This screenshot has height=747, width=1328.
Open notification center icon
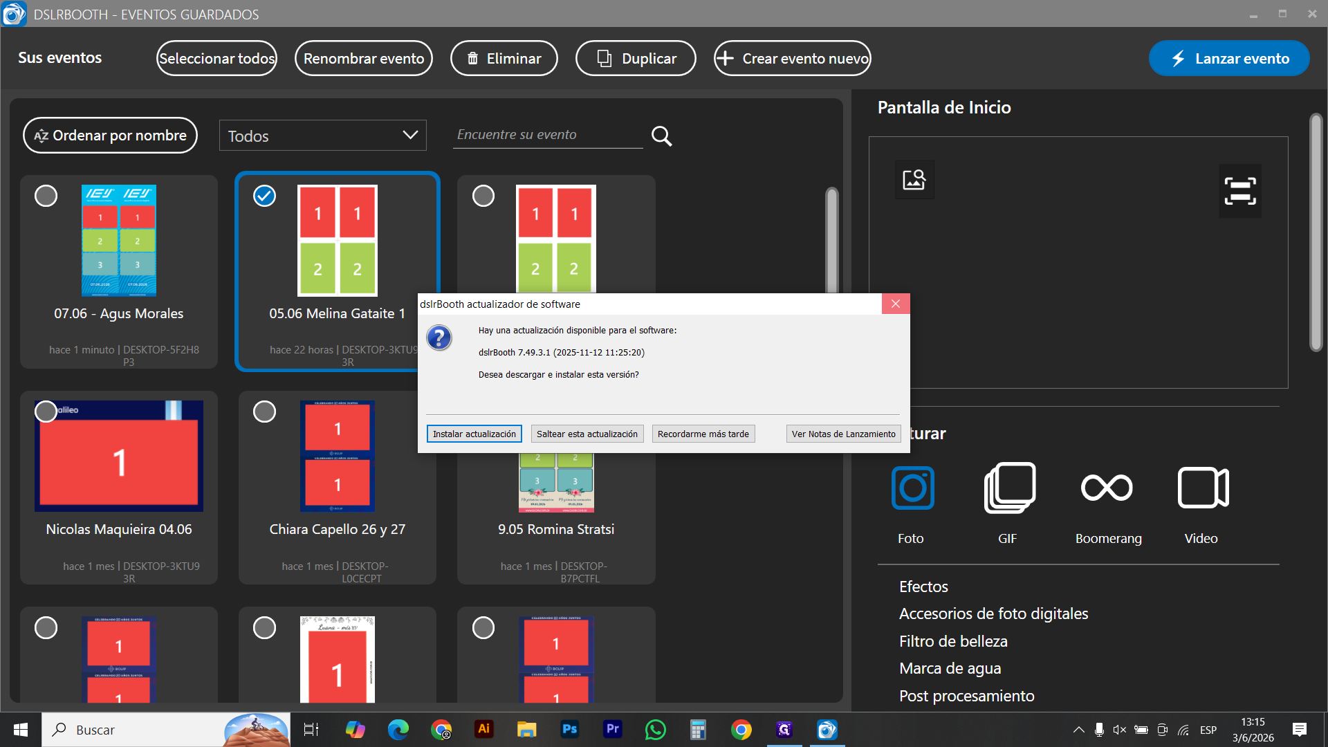tap(1300, 730)
